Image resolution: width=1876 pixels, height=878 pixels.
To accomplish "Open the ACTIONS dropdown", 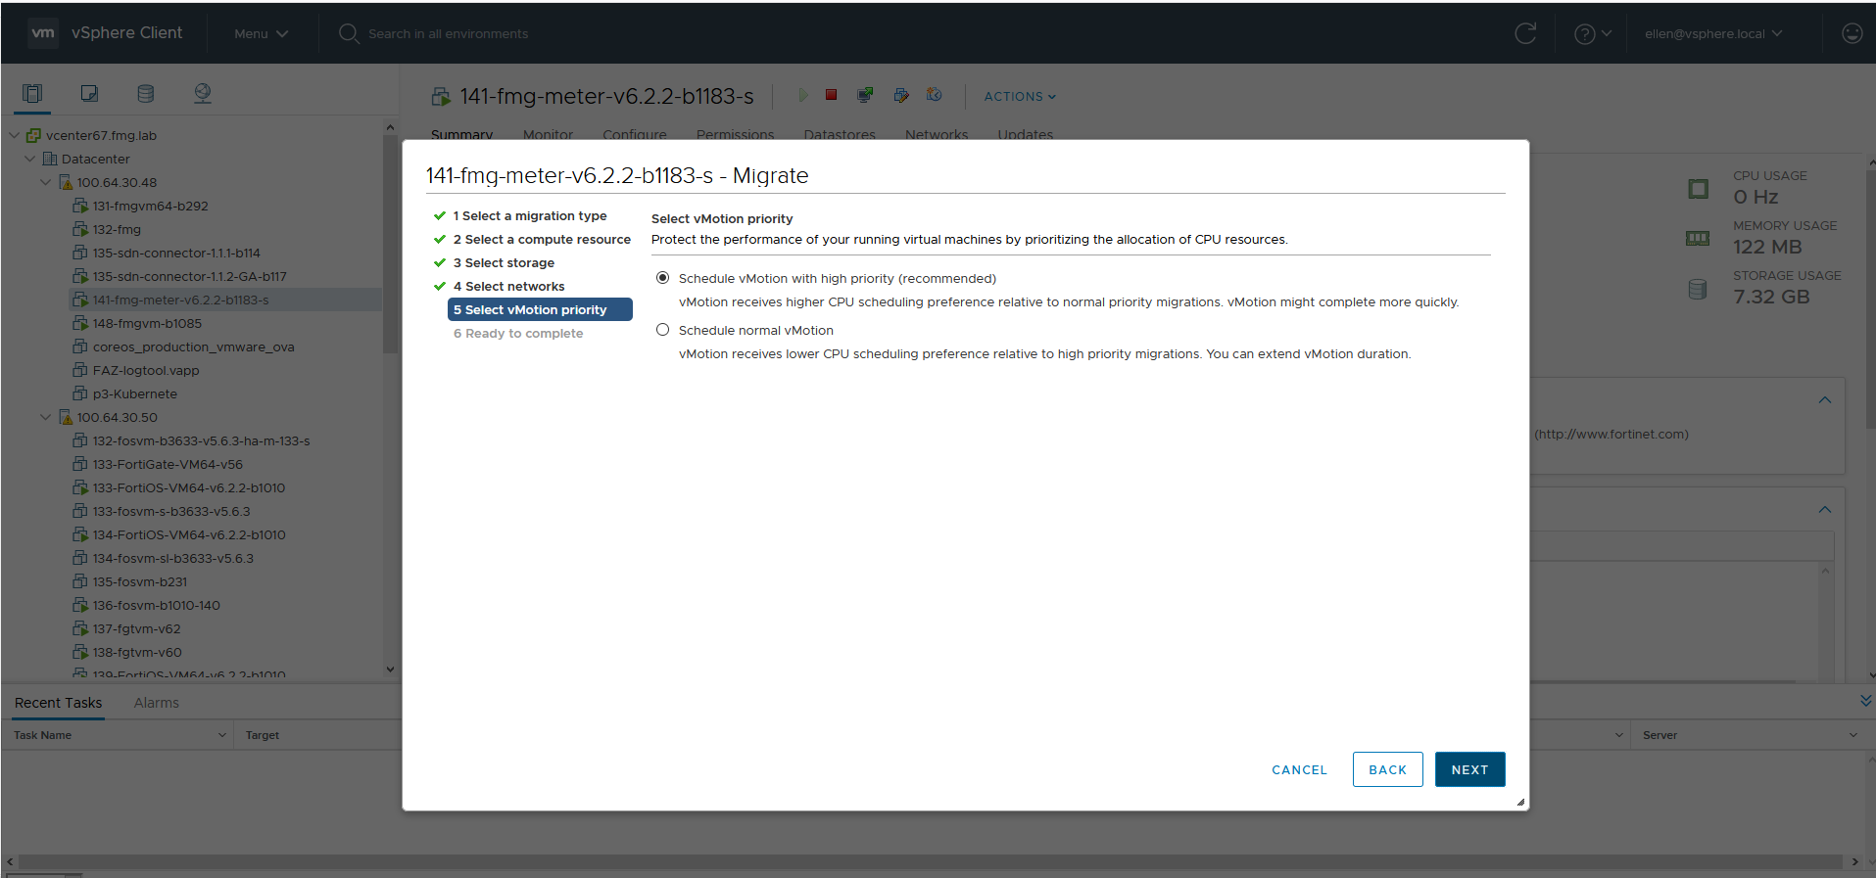I will 1020,96.
